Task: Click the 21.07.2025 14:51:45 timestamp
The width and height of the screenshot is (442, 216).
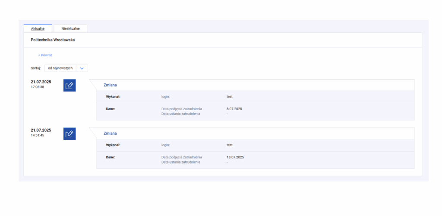Action: (x=41, y=133)
